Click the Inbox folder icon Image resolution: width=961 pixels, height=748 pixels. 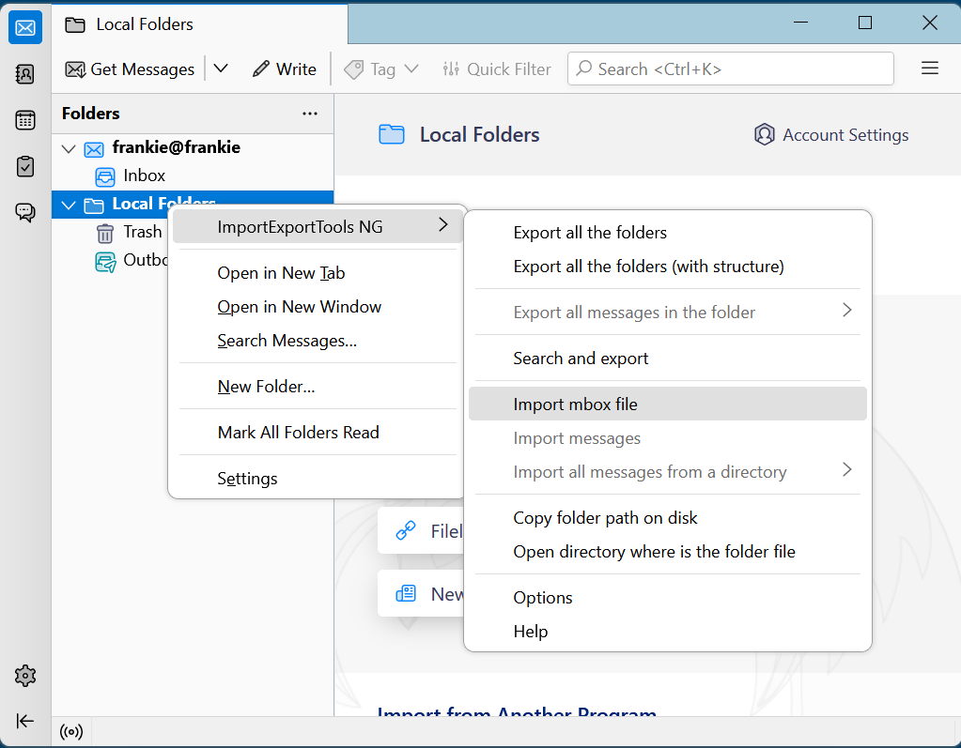tap(105, 176)
